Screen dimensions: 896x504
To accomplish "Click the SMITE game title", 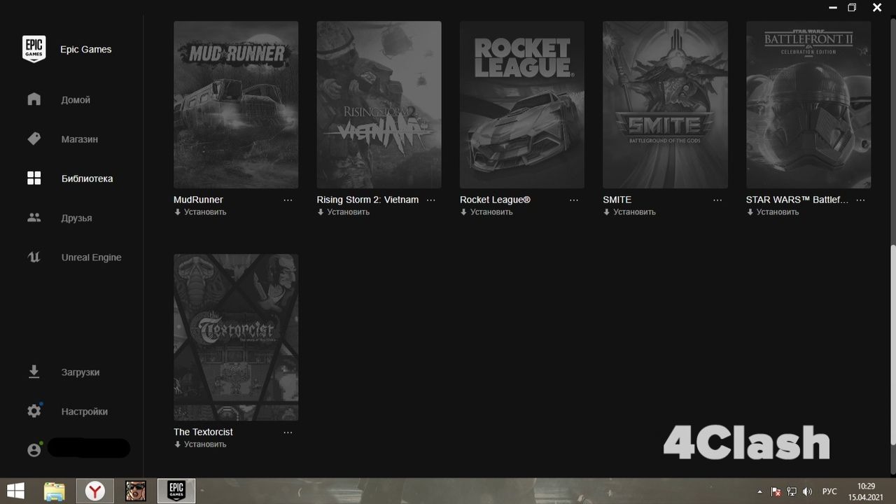I will click(x=617, y=199).
